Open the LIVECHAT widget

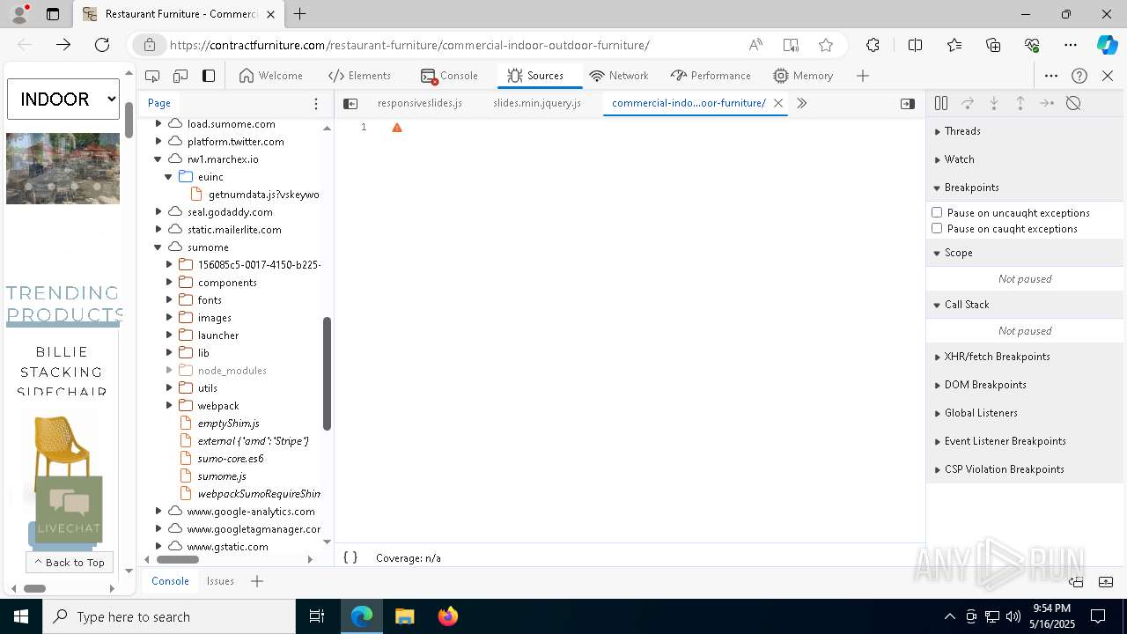69,509
